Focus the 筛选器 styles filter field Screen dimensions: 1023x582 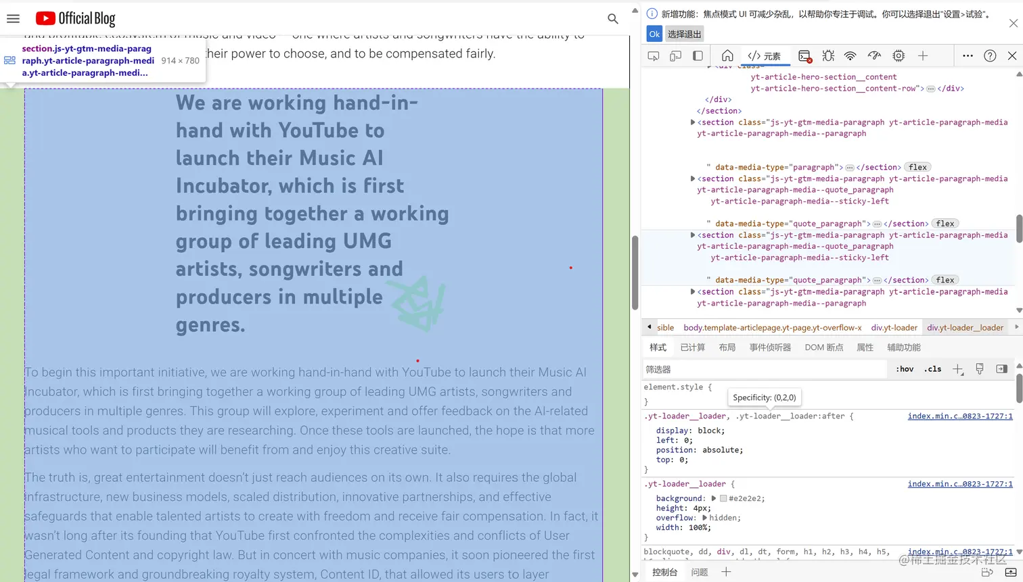[765, 369]
